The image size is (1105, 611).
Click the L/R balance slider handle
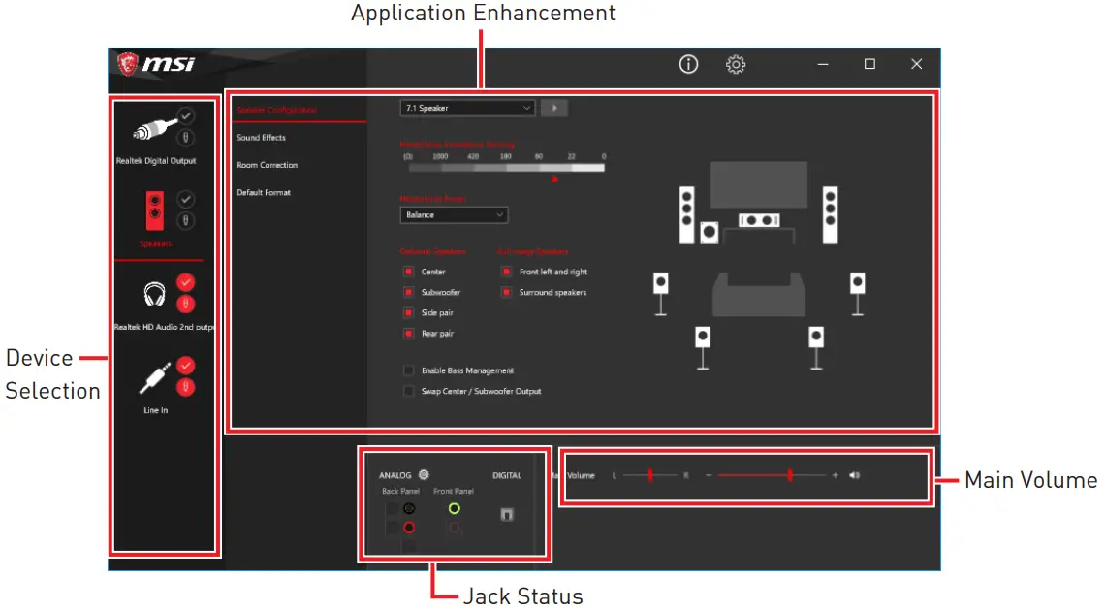click(x=649, y=475)
